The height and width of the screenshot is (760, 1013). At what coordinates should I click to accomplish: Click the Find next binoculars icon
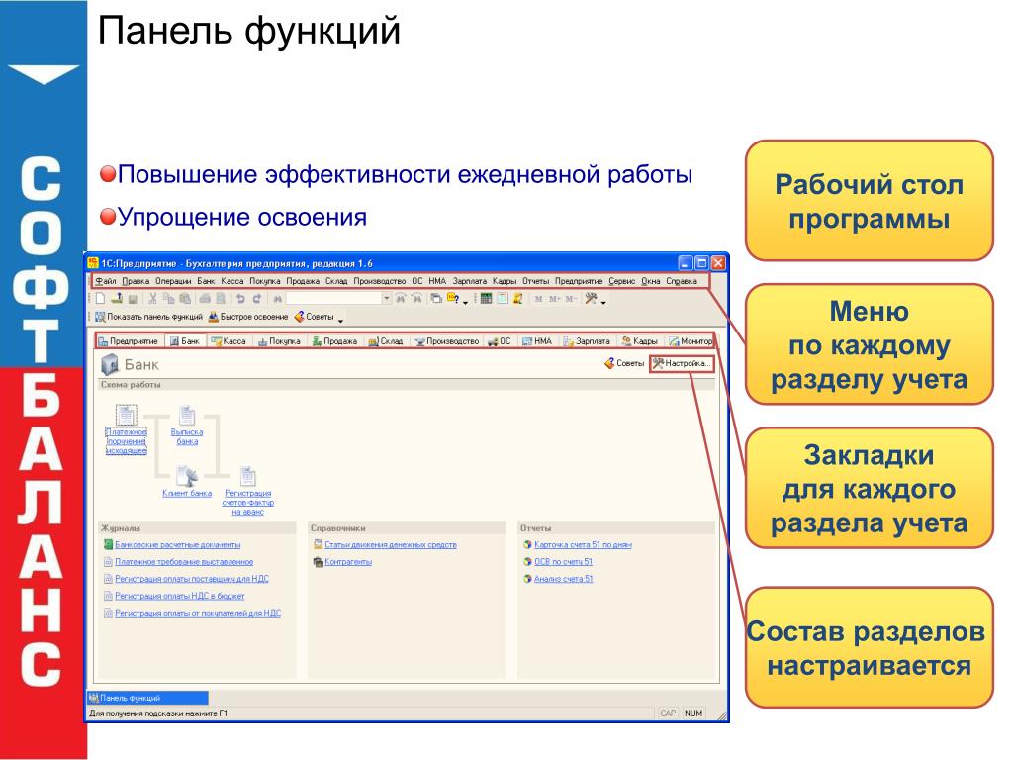[401, 299]
